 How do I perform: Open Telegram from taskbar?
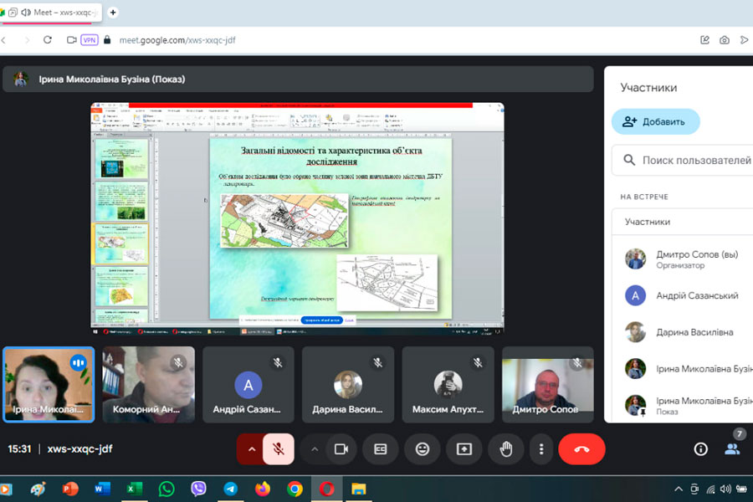click(x=231, y=489)
